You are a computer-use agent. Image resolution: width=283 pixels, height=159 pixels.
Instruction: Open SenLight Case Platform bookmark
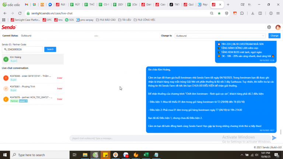(25, 20)
